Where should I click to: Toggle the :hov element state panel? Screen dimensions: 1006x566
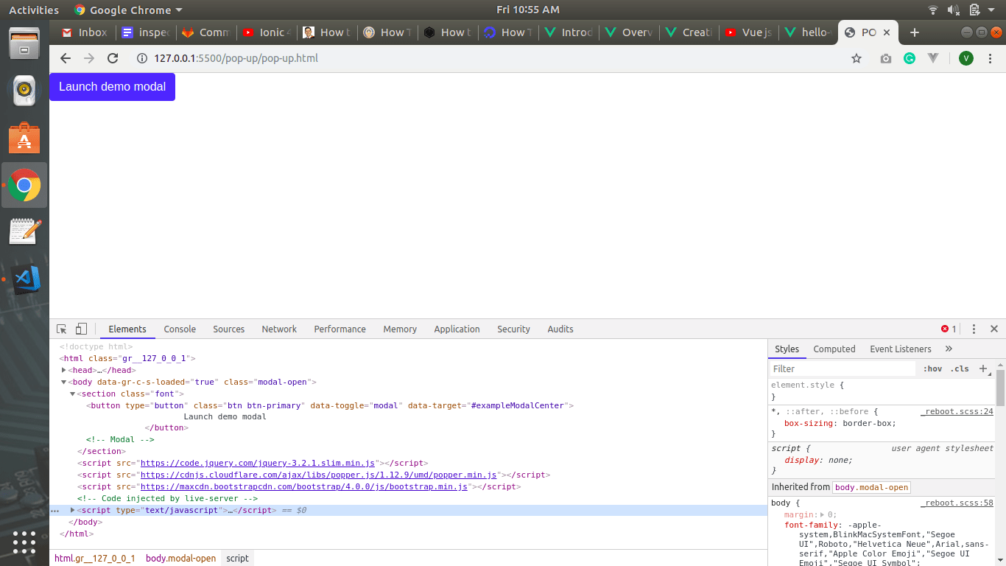tap(932, 368)
